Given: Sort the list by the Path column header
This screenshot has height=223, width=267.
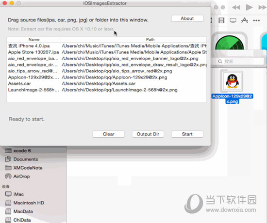Looking at the screenshot, I should click(x=150, y=39).
